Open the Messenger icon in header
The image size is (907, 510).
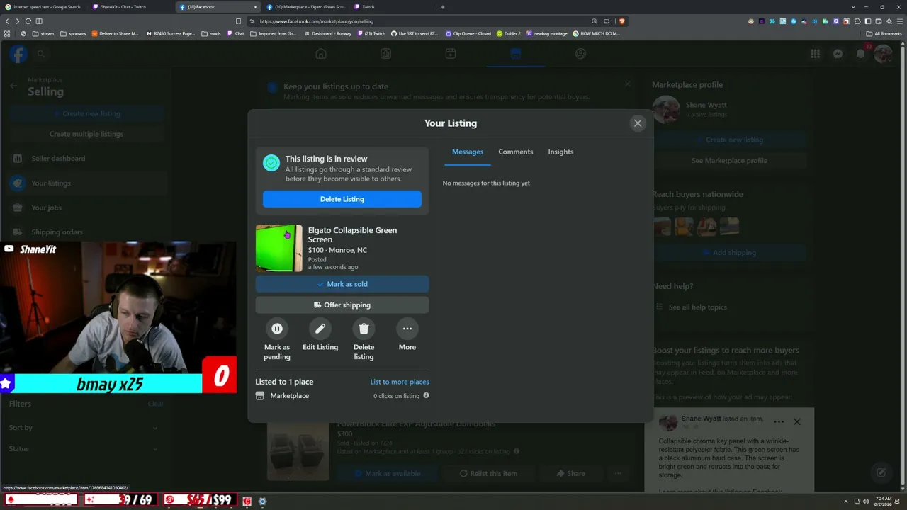click(x=838, y=54)
